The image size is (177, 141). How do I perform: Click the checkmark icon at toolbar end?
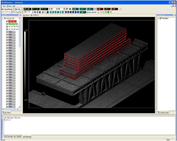coord(120,9)
